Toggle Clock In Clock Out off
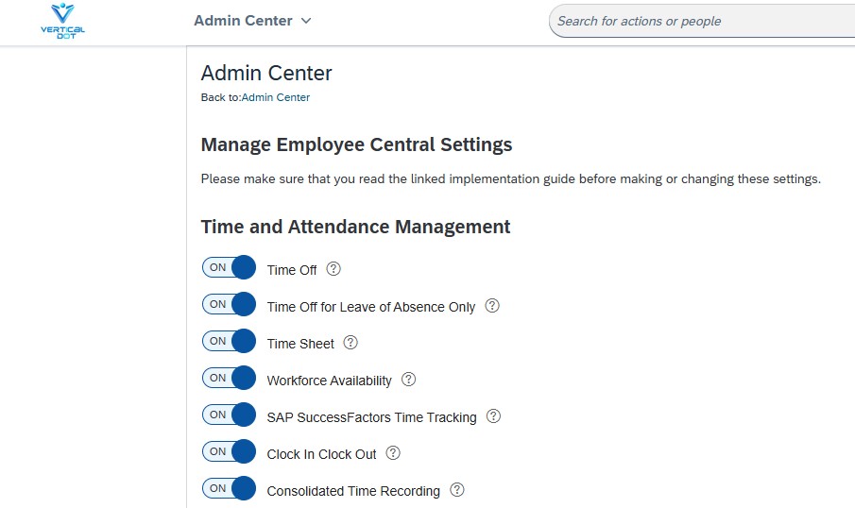 (x=229, y=452)
